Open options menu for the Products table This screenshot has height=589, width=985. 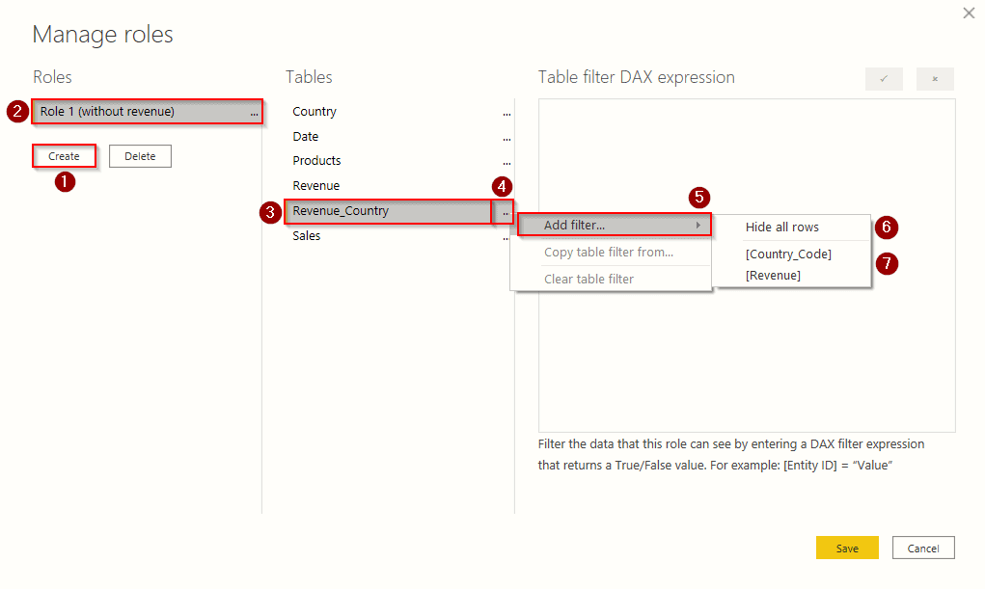tap(506, 160)
